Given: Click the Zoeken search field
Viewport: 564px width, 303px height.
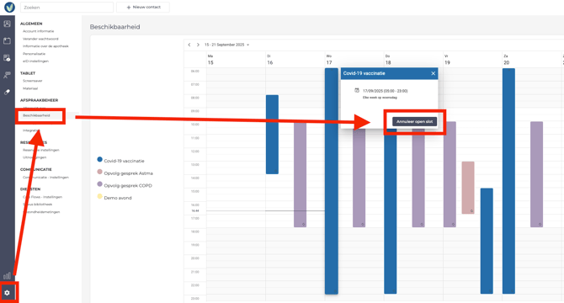Looking at the screenshot, I should [x=67, y=8].
